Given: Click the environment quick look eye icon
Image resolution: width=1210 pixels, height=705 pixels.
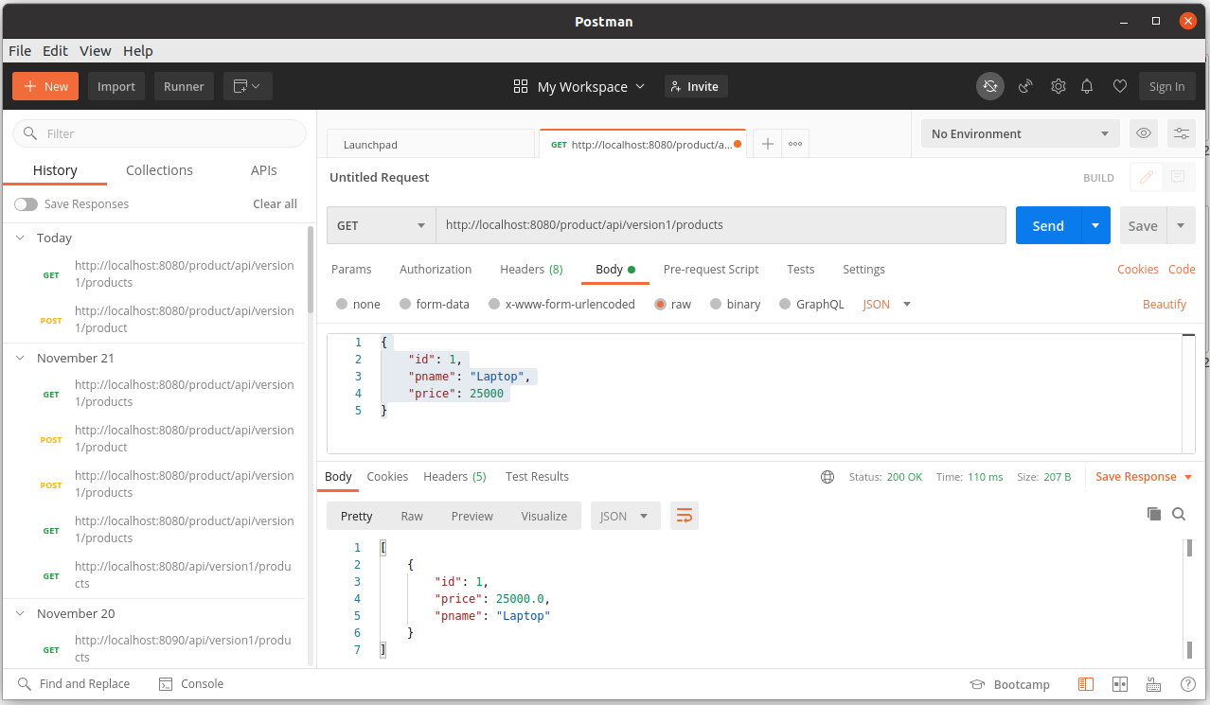Looking at the screenshot, I should point(1144,133).
